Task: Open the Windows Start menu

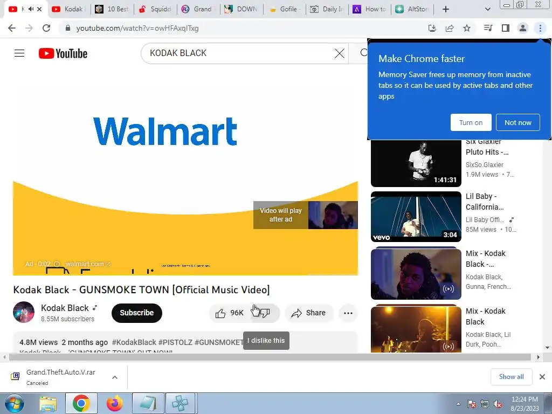Action: tap(15, 403)
